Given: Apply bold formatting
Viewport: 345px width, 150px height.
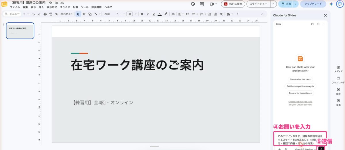Looking at the screenshot, I should 142,14.
